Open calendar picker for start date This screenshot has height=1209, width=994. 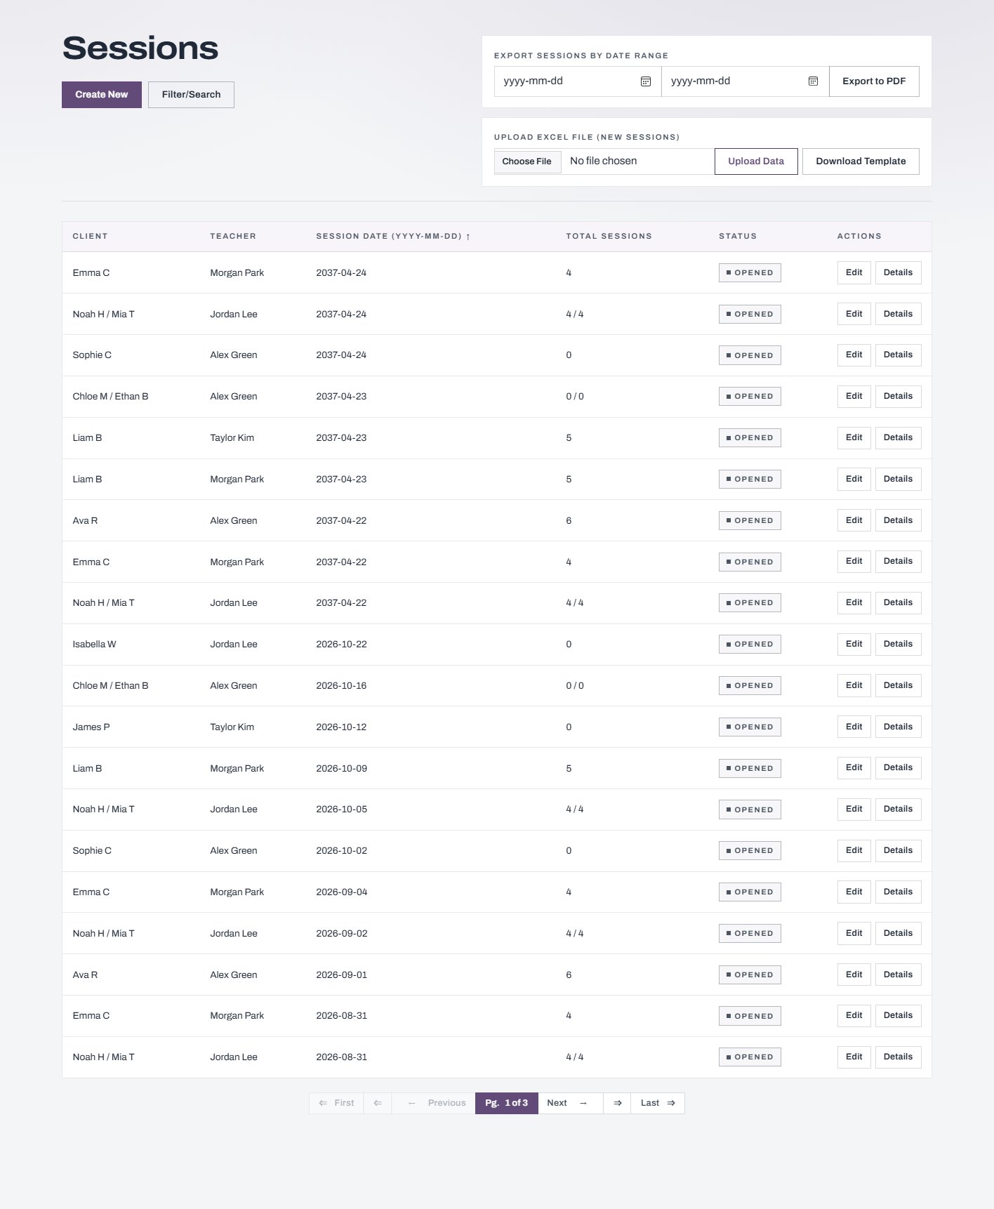[x=646, y=81]
